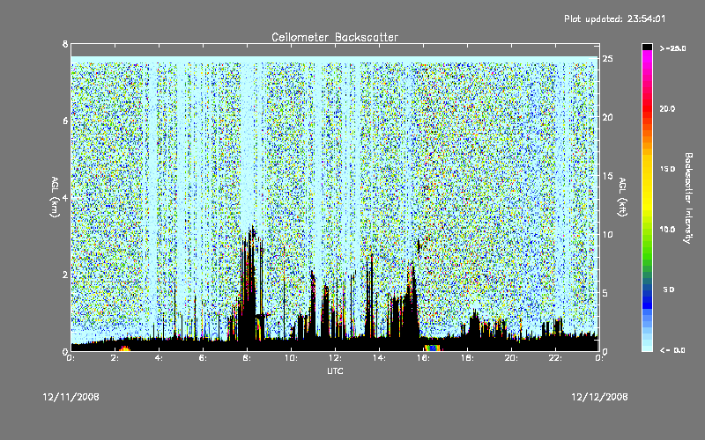Click the black top color of the colorbar
The height and width of the screenshot is (440, 705).
point(647,47)
